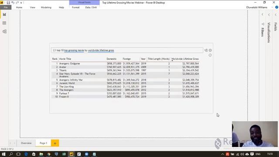The width and height of the screenshot is (279, 157).
Task: Open Task View on the taskbar
Action: [18, 154]
